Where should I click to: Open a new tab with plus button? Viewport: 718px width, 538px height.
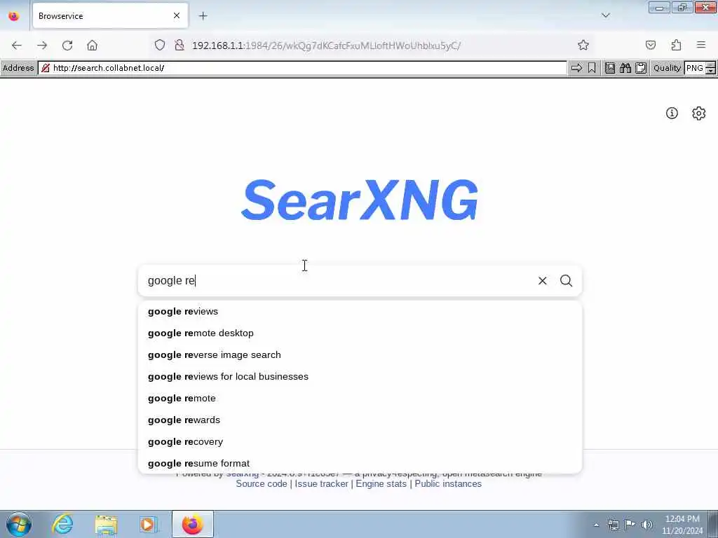click(203, 16)
